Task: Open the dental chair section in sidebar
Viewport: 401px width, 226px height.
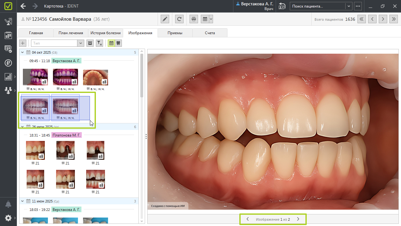Action: pyautogui.click(x=8, y=22)
